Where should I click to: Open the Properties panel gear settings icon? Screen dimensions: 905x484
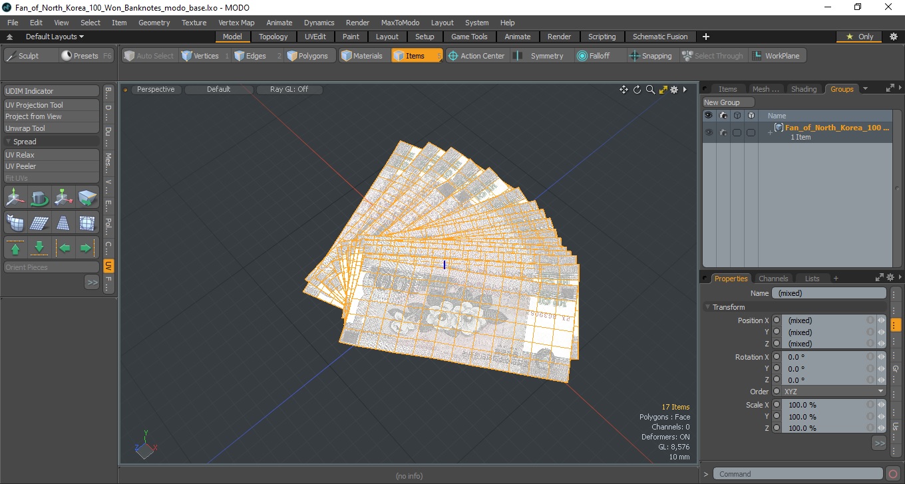890,278
